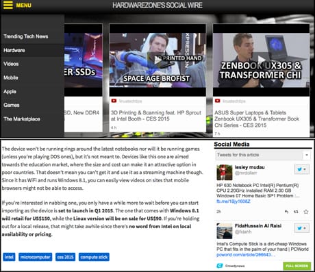Image resolution: width=315 pixels, height=272 pixels.
Task: Select Trending Tech News in sidebar
Action: 26,36
